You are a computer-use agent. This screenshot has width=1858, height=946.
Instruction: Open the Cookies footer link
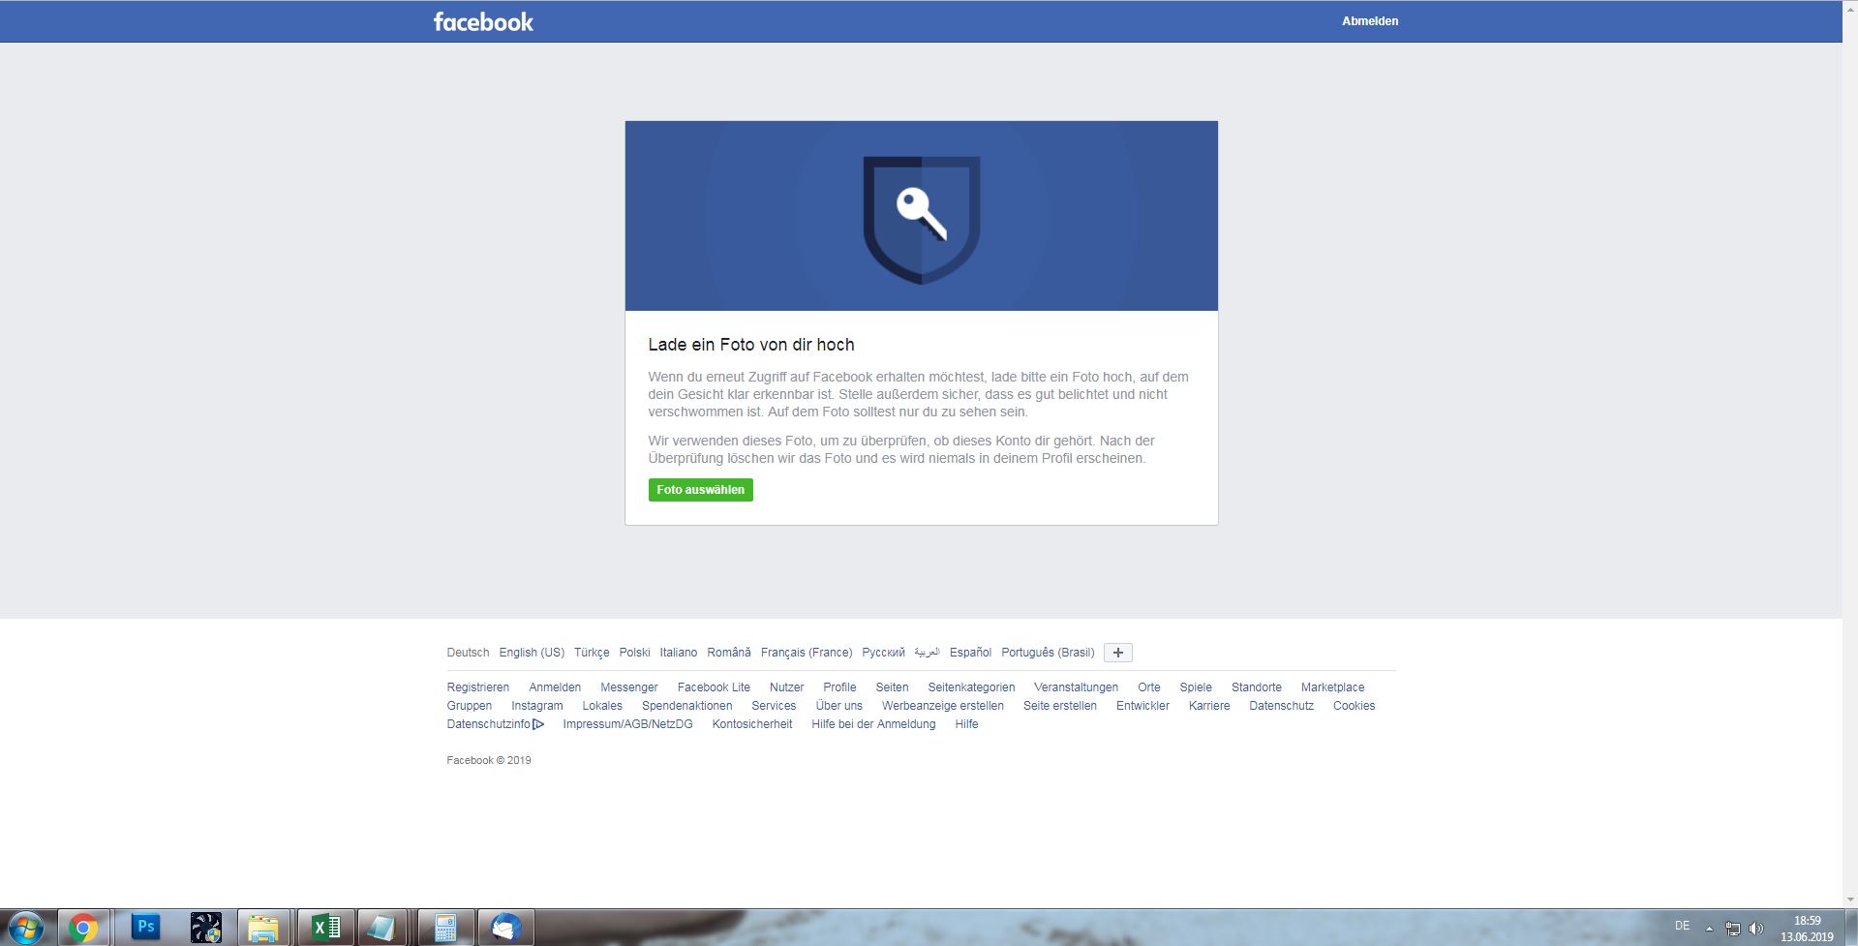[x=1354, y=706]
